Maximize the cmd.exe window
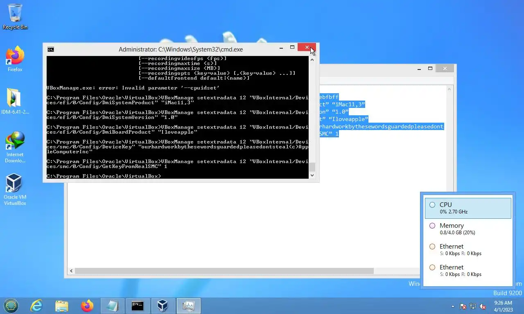This screenshot has height=314, width=524. click(292, 47)
